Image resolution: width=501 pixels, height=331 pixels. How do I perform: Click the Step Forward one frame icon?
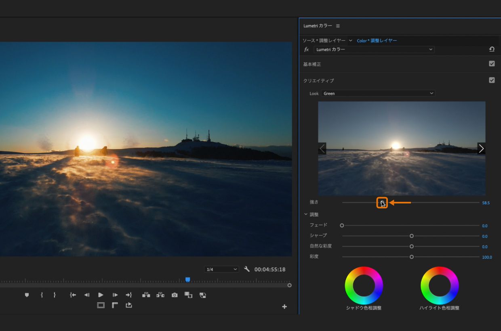tap(115, 295)
